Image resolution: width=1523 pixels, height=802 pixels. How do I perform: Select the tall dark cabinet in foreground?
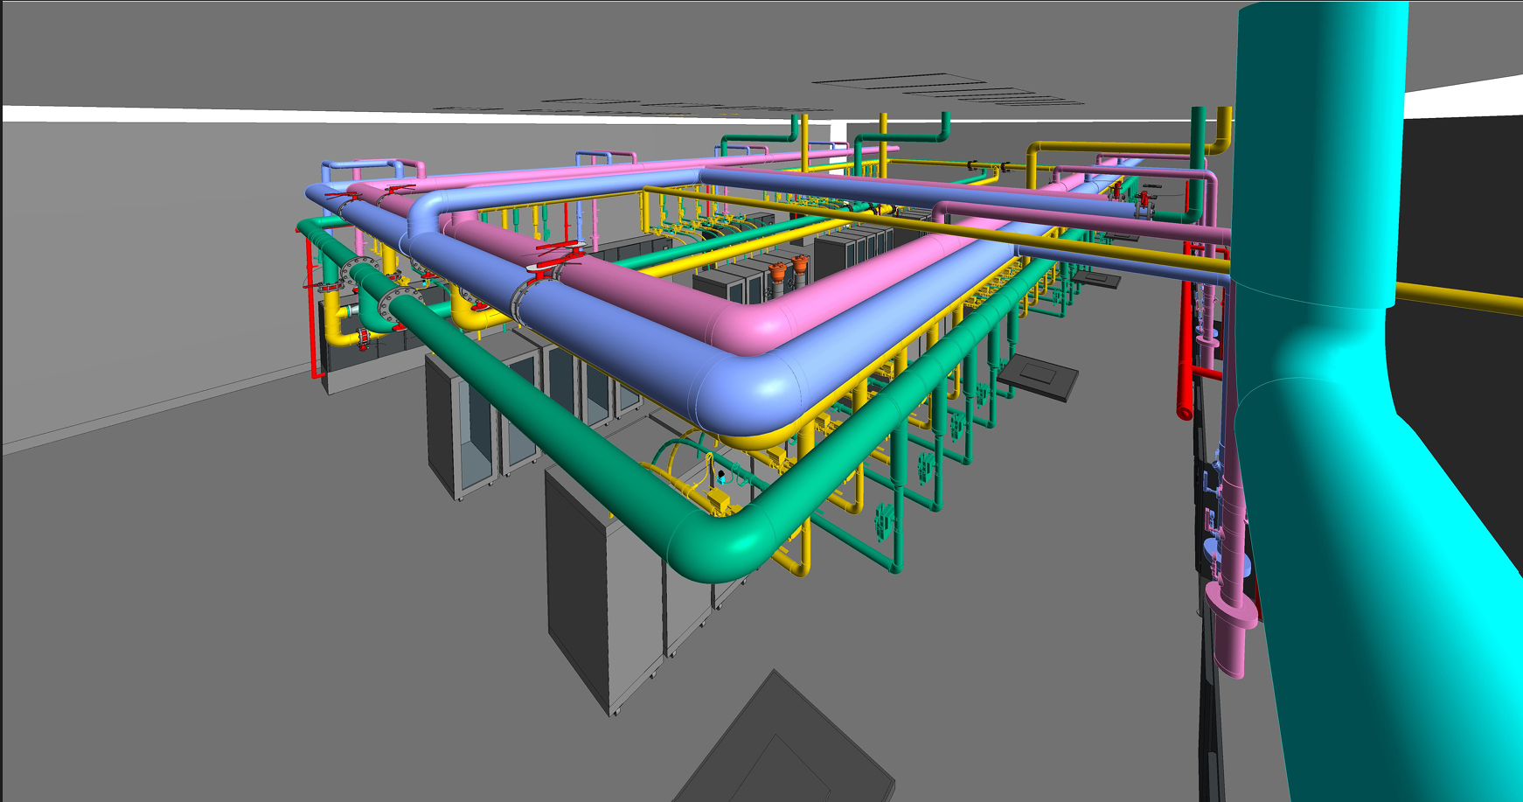point(603,590)
